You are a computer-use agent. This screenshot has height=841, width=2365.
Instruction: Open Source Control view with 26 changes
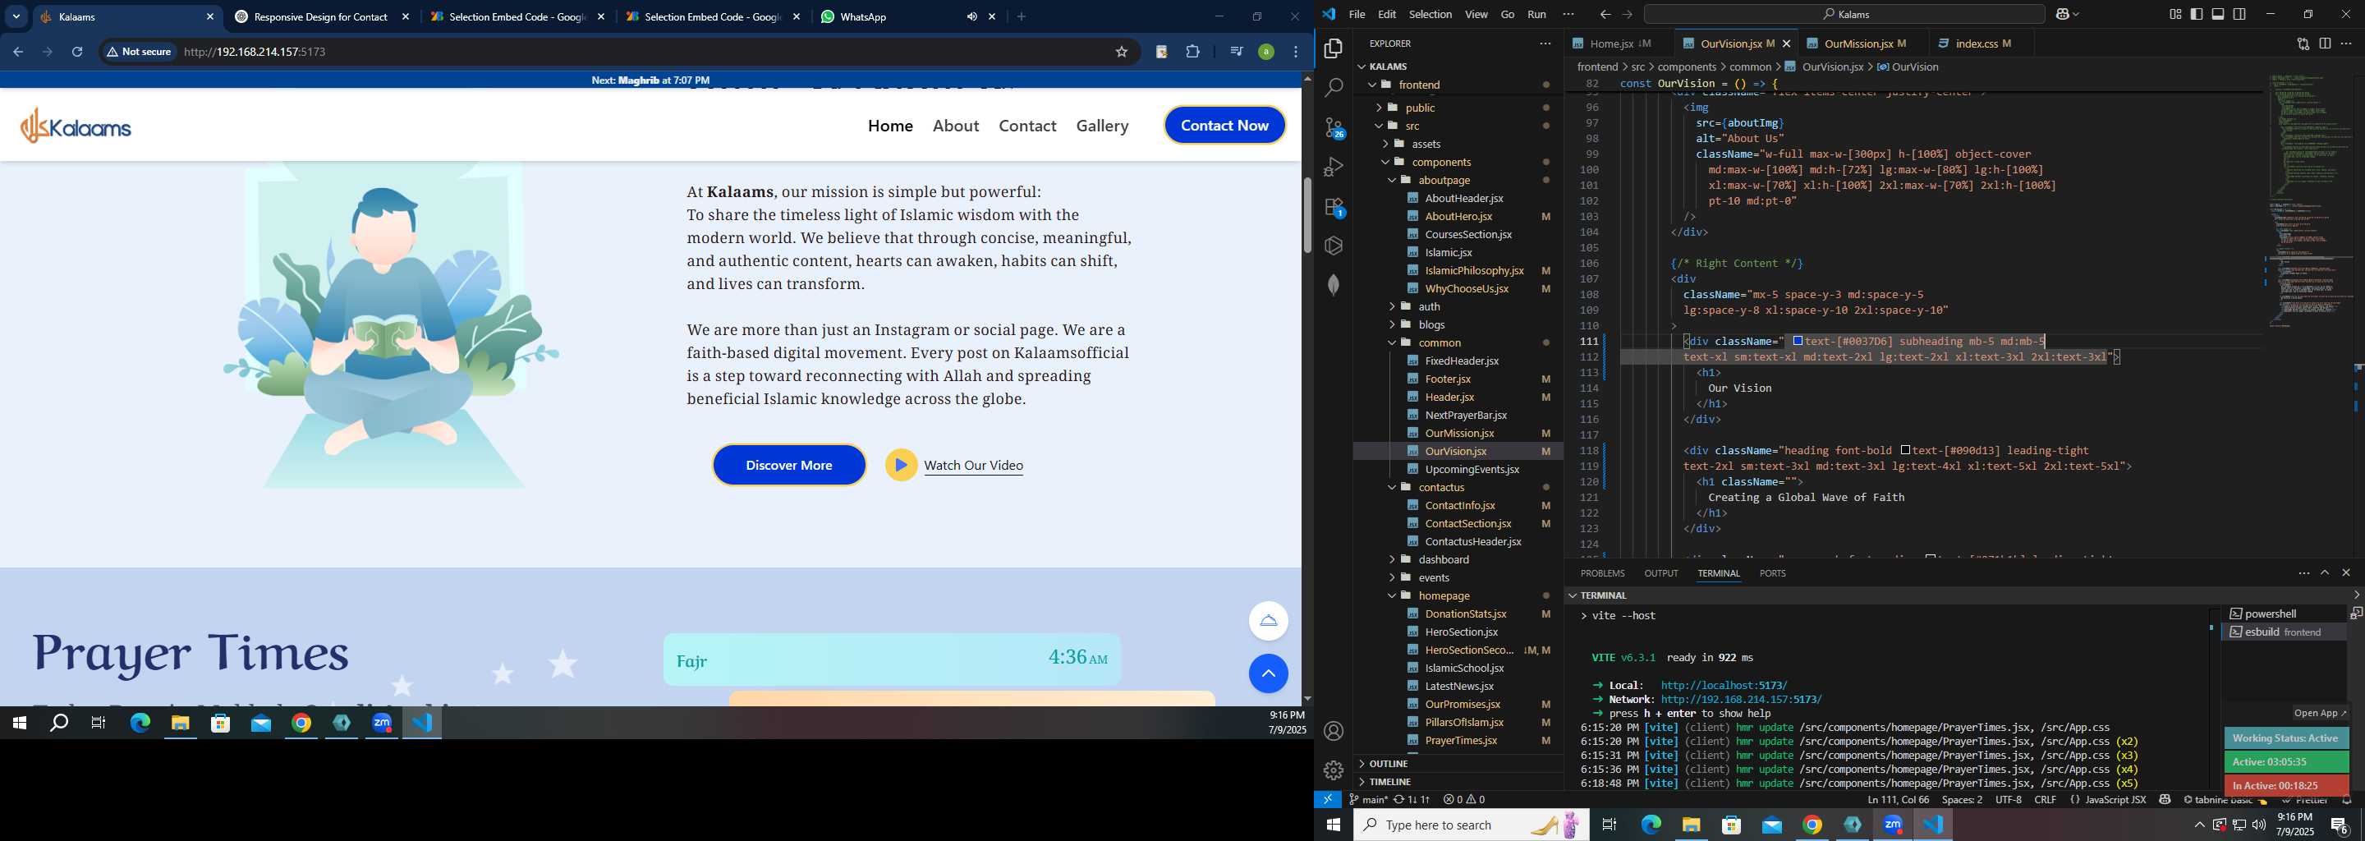point(1334,127)
